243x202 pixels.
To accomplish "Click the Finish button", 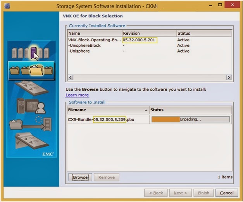I will point(203,193).
